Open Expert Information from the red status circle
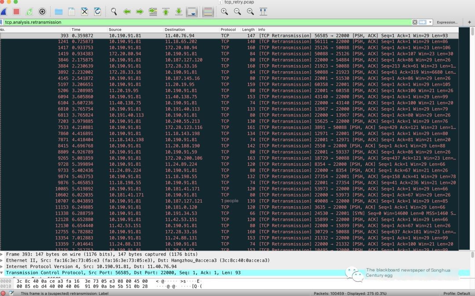The width and height of the screenshot is (475, 296). (3, 293)
